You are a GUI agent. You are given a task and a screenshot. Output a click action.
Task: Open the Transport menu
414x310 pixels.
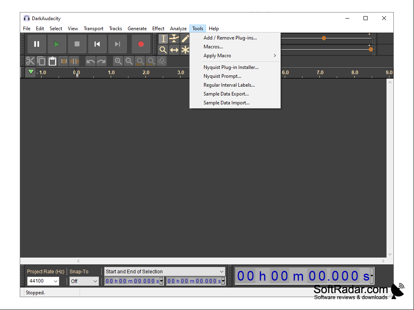[x=93, y=29]
